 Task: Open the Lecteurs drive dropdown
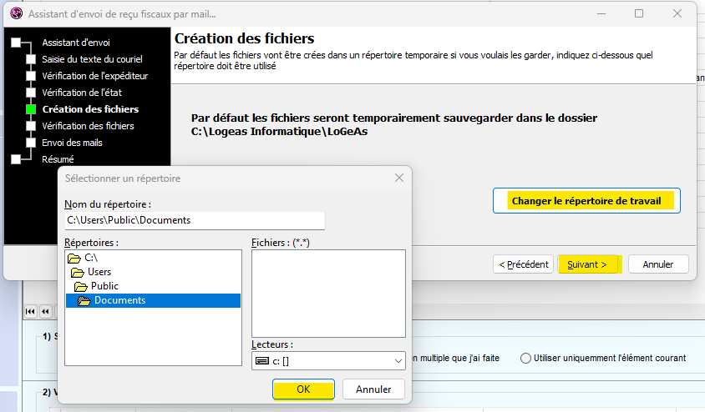point(397,360)
